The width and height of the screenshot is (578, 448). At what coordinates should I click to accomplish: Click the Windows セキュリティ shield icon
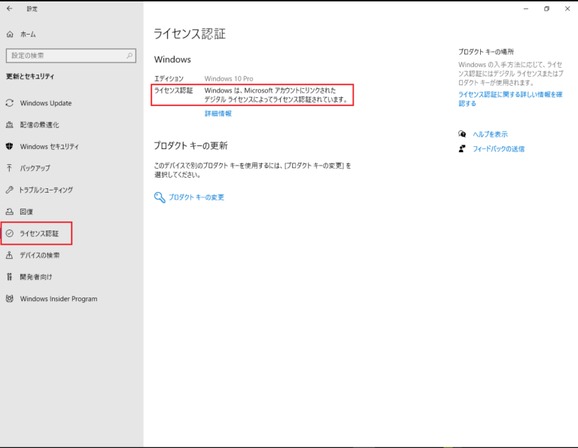click(x=10, y=146)
